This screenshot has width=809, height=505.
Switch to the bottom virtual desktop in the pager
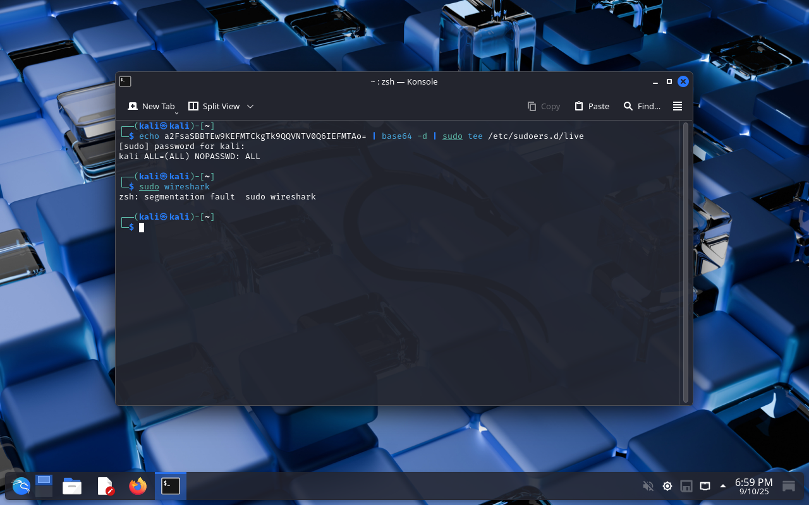44,491
